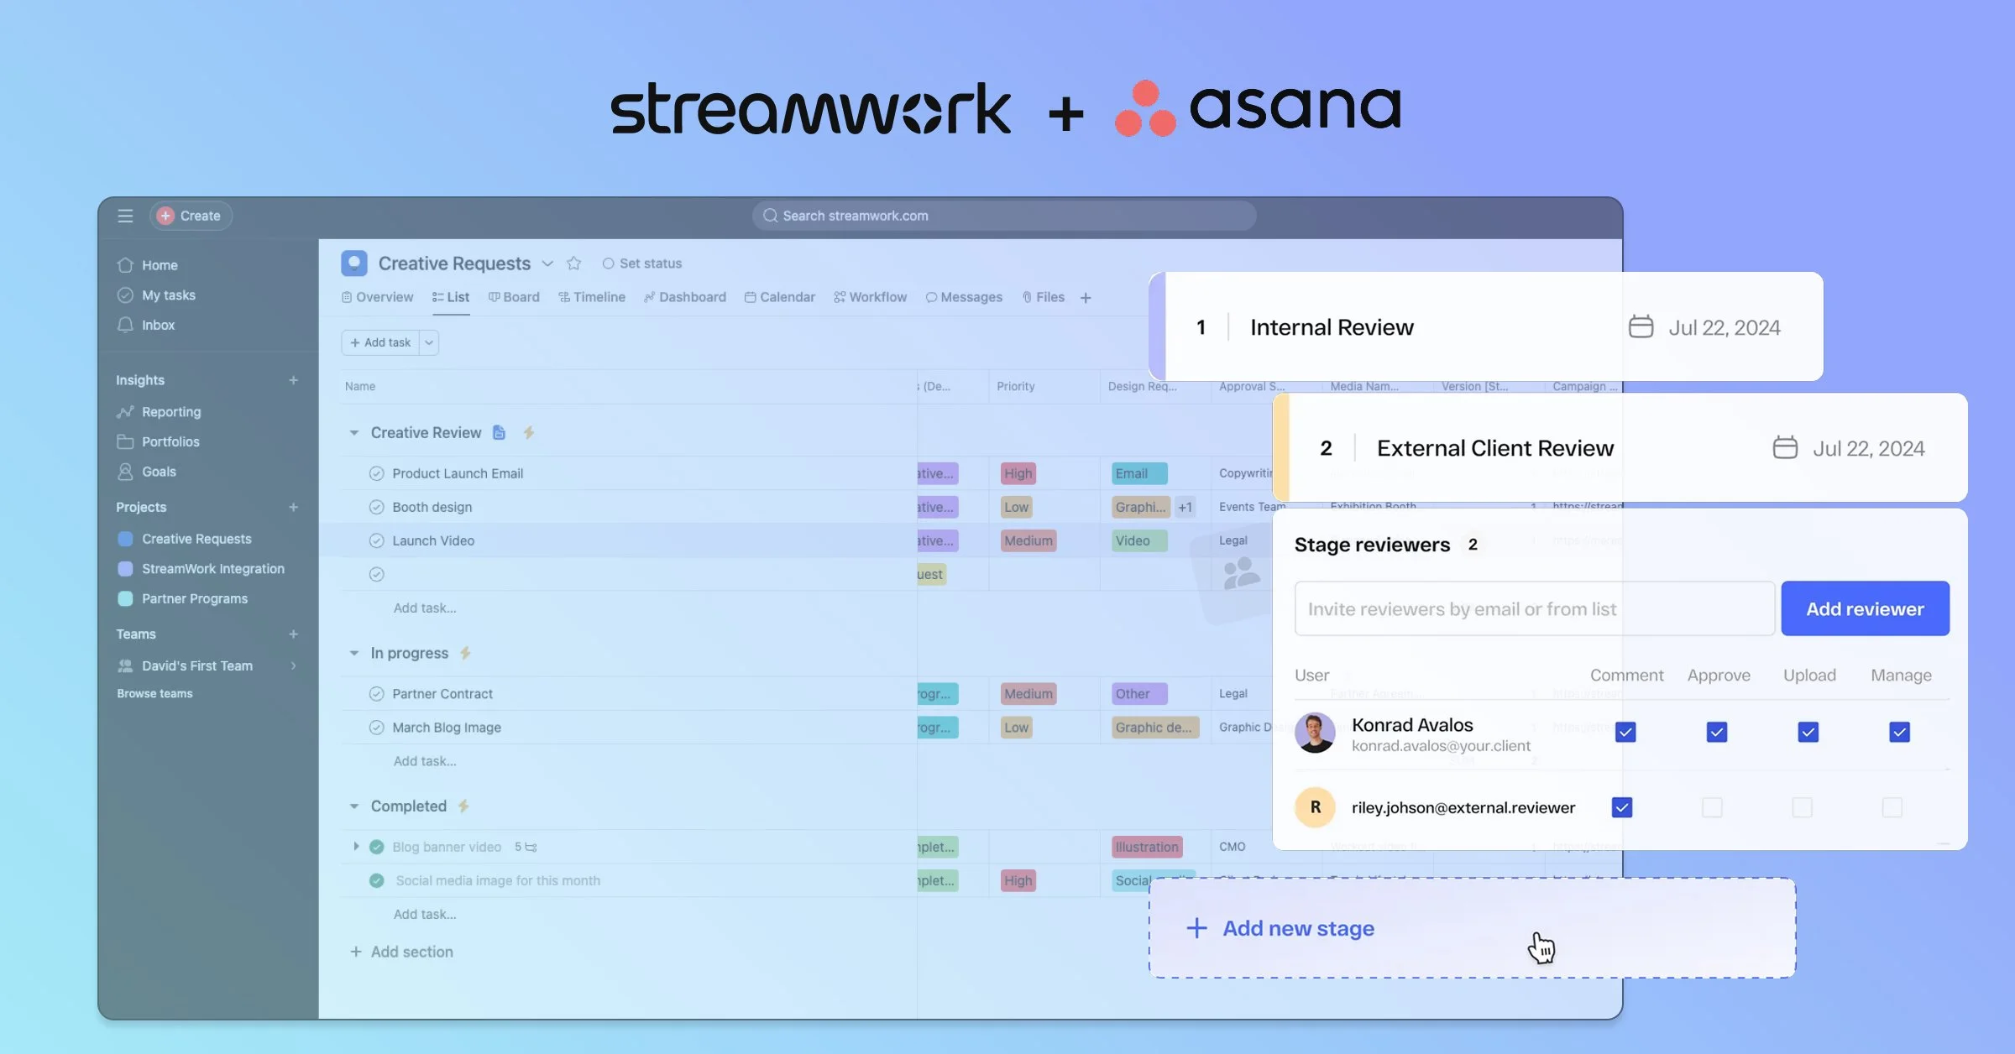Screen dimensions: 2015x1054
Task: Click the calendar icon beside Internal Review date
Action: tap(1640, 327)
